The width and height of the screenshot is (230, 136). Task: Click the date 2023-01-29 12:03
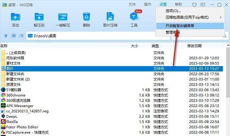204,58
